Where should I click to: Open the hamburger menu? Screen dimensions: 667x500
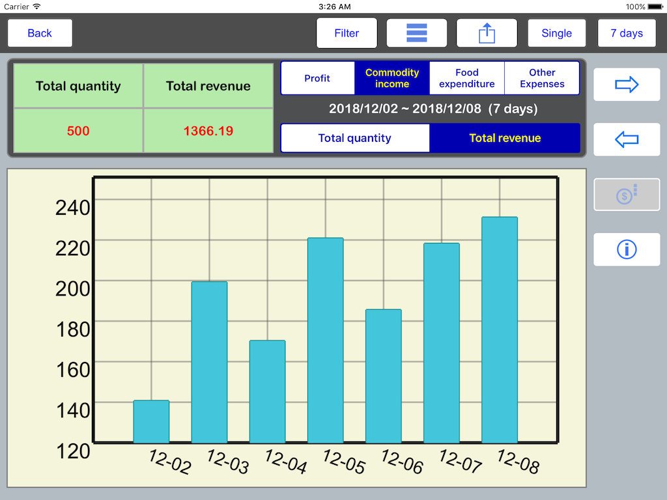[x=416, y=33]
